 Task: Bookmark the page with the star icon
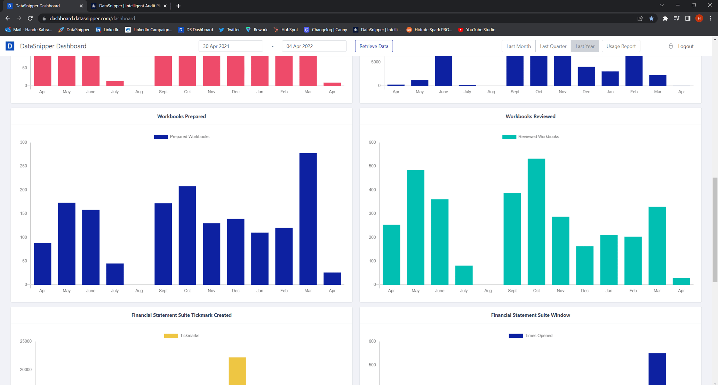pos(651,18)
